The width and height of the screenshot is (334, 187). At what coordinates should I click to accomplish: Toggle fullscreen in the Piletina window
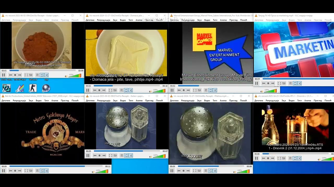(x=195, y=171)
